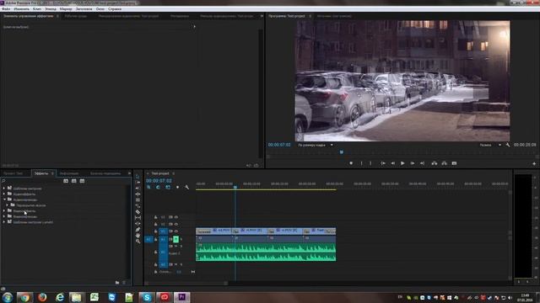Switch to Проект: Test tab

point(13,173)
